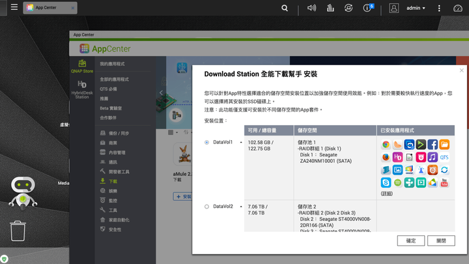Image resolution: width=469 pixels, height=264 pixels.
Task: Select the DataVol2 radio button
Action: pos(206,207)
